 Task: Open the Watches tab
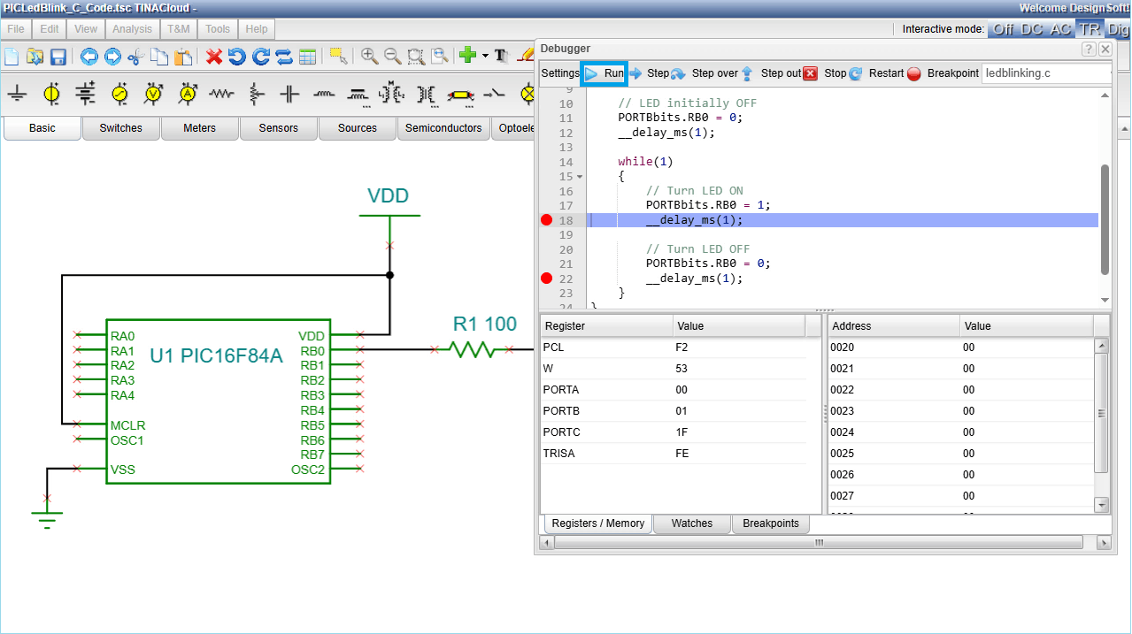coord(692,523)
